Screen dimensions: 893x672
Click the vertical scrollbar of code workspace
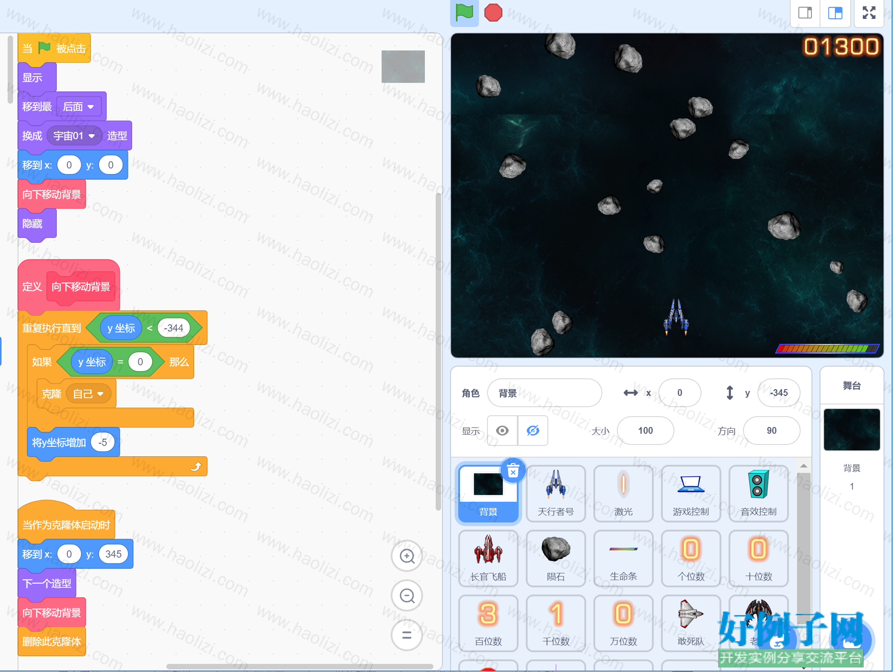438,351
